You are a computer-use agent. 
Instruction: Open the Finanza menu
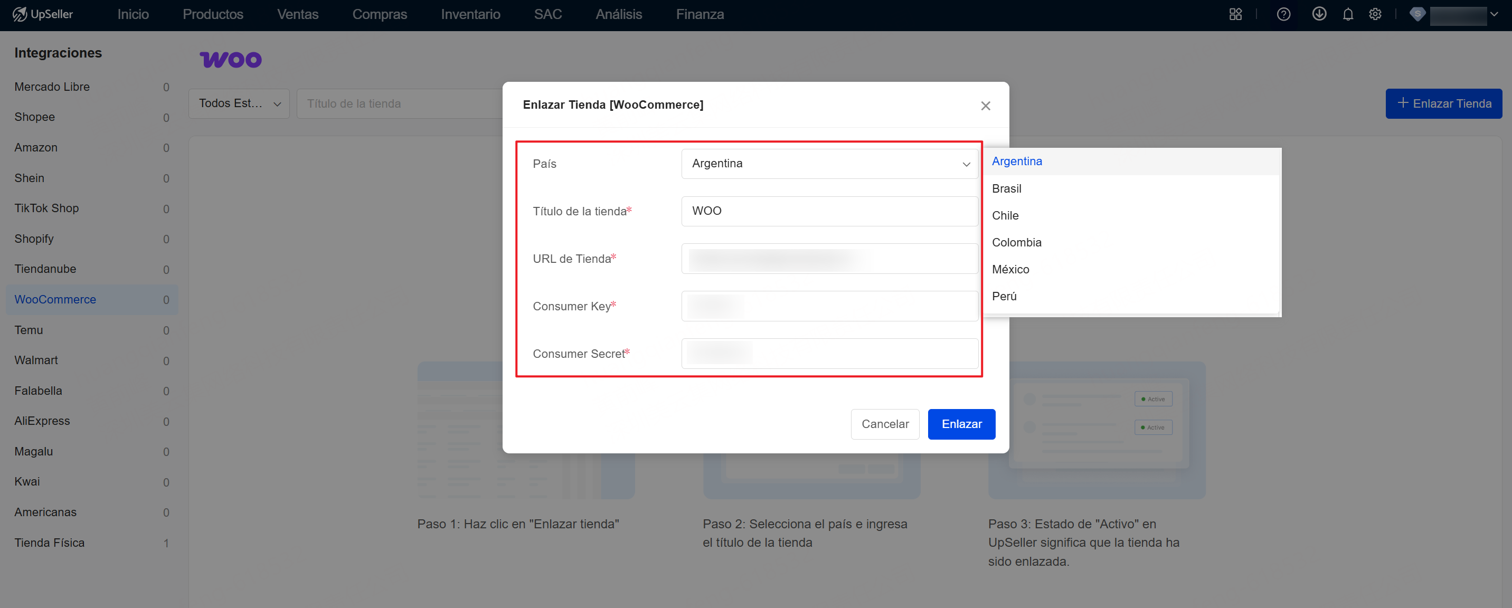click(700, 14)
